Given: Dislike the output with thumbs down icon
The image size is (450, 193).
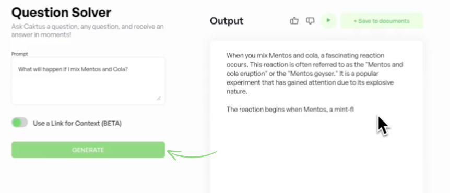Looking at the screenshot, I should coord(310,21).
